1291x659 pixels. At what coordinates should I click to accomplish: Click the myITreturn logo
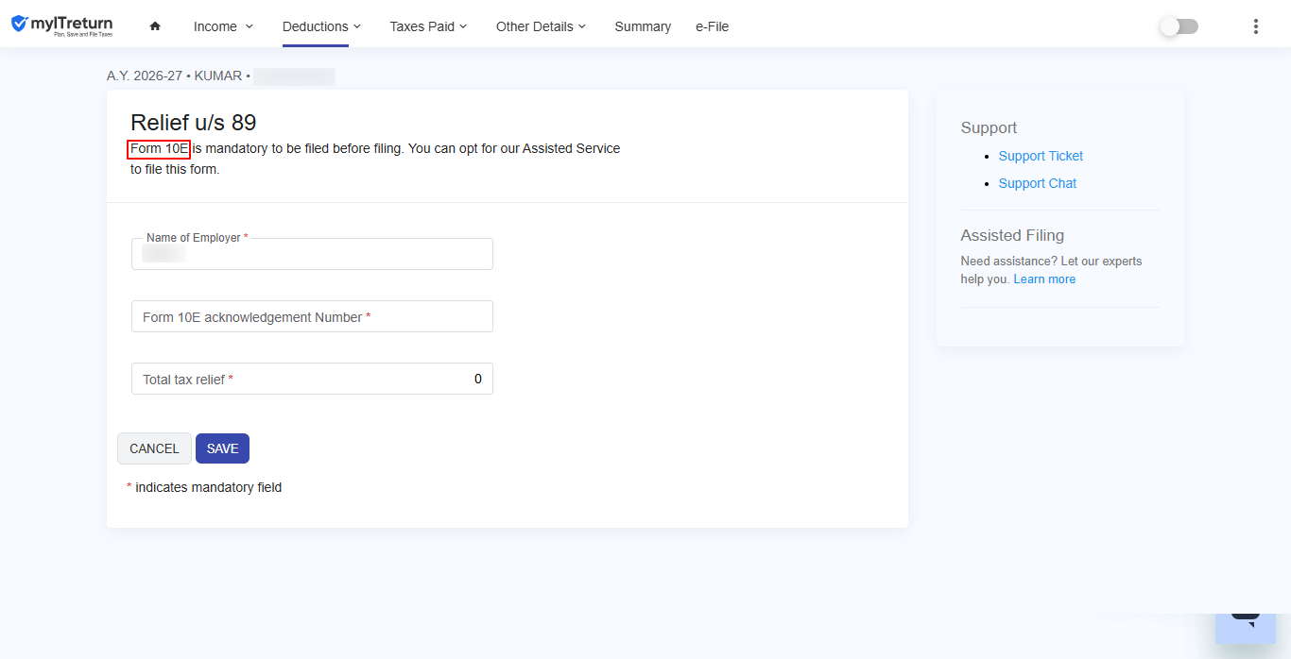point(61,25)
